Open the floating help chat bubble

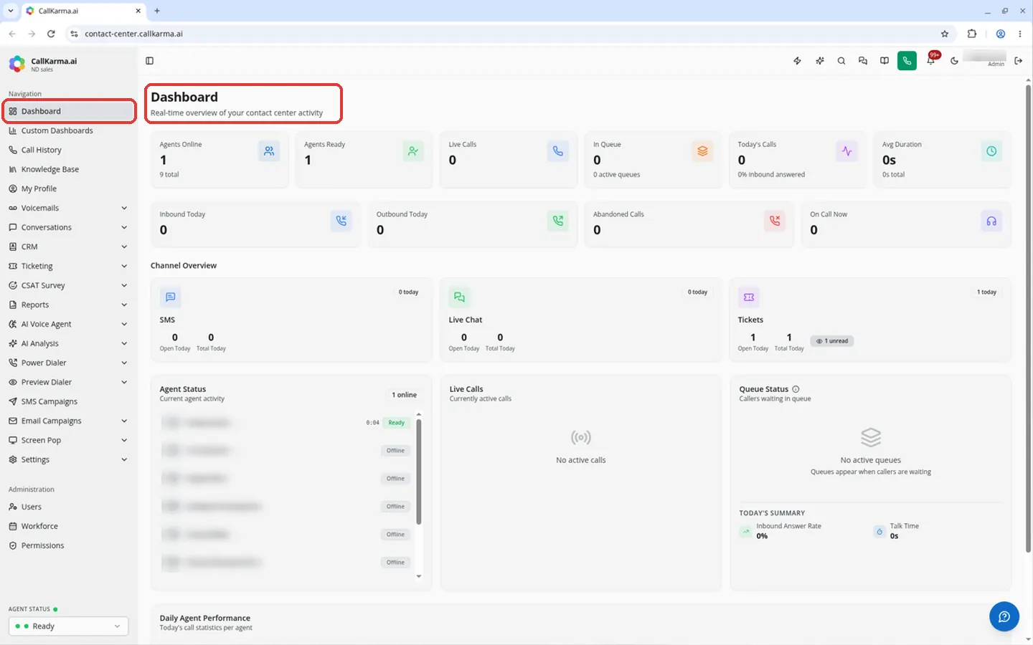pos(1004,616)
